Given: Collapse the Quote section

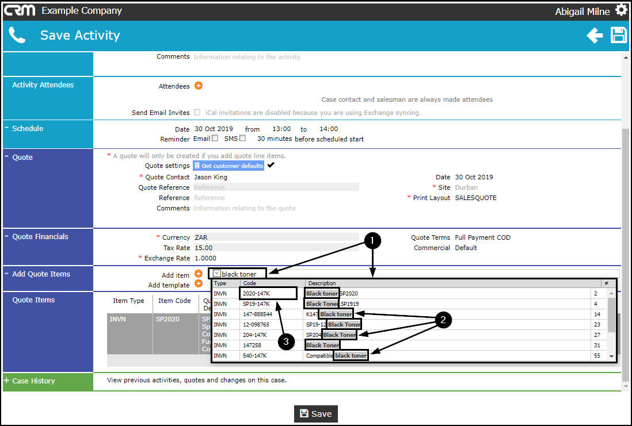Looking at the screenshot, I should [6, 156].
